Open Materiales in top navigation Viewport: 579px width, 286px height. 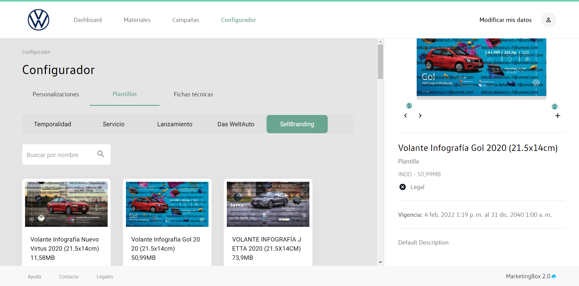tap(137, 20)
